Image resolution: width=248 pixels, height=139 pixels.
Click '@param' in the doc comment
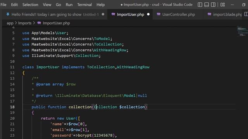coord(43,84)
